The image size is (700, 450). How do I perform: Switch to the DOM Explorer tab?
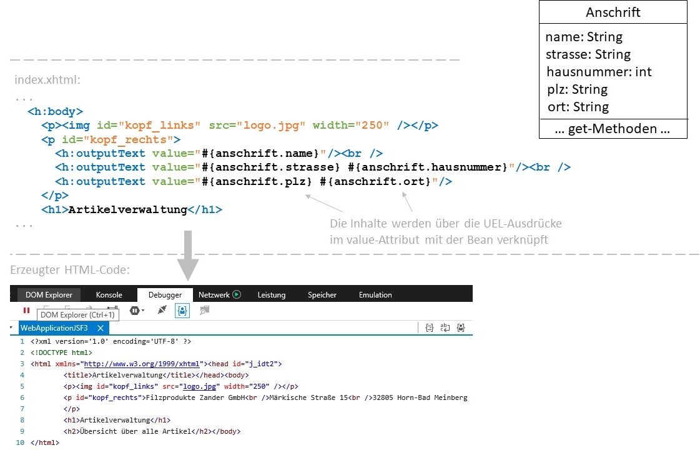click(x=49, y=294)
